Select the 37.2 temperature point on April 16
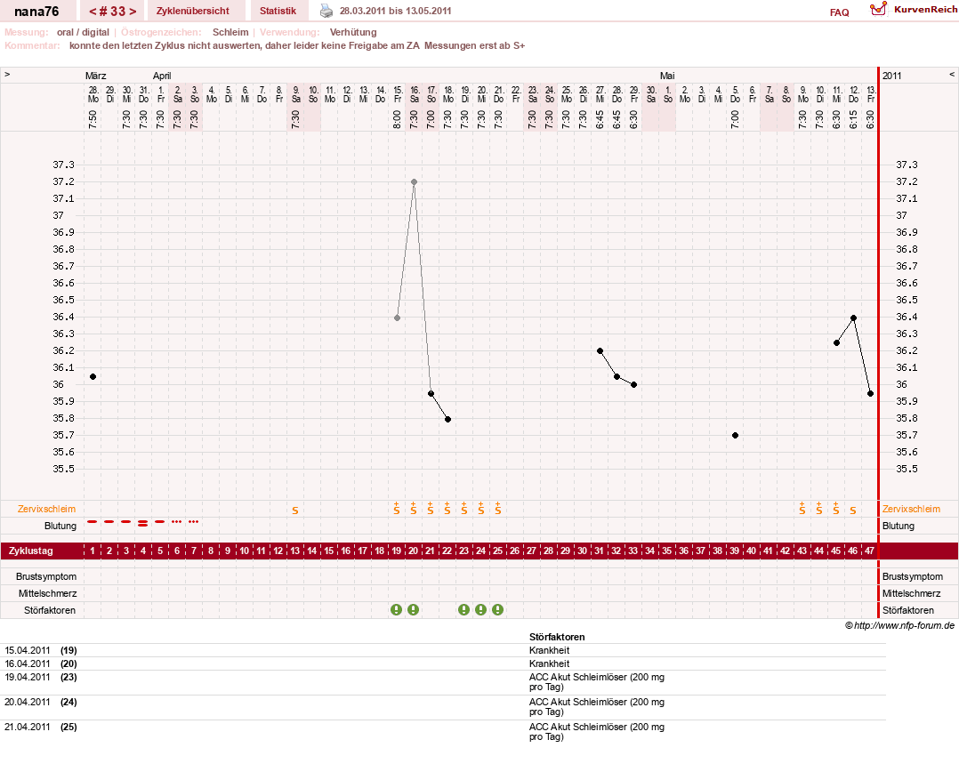Image resolution: width=959 pixels, height=780 pixels. point(414,182)
